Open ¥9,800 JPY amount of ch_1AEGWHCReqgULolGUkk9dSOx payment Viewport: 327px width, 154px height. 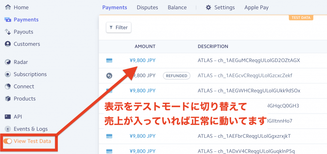point(142,91)
